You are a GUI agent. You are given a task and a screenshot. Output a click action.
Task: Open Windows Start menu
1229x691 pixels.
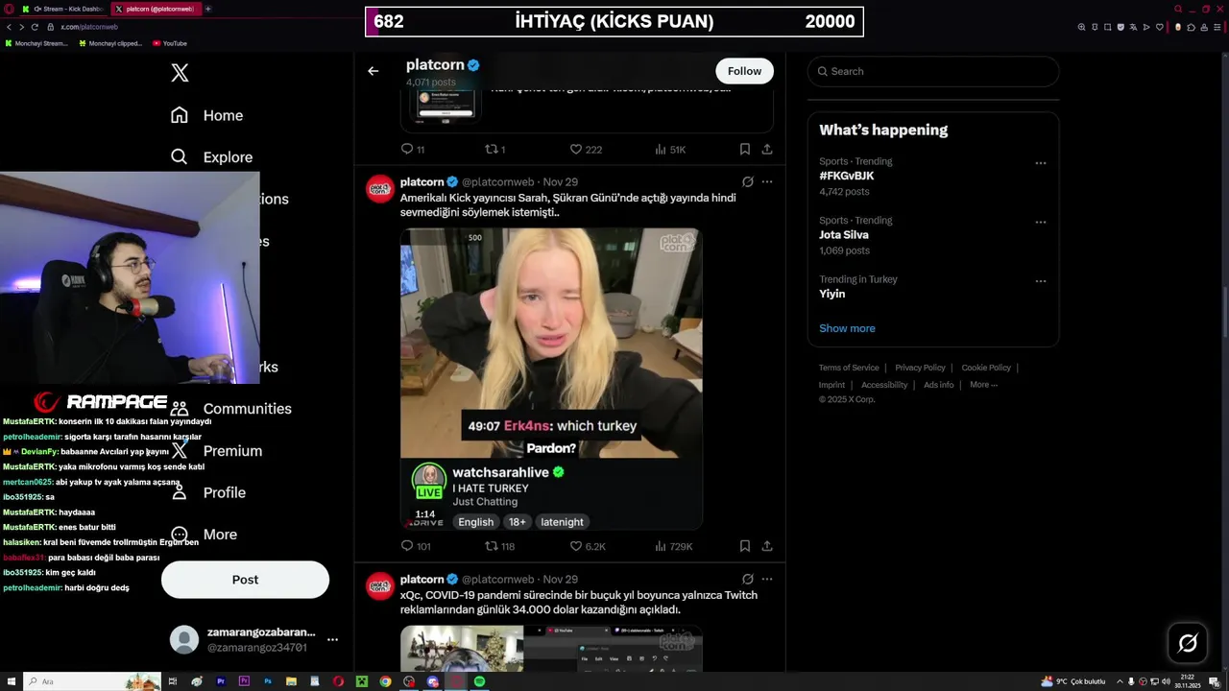point(11,681)
